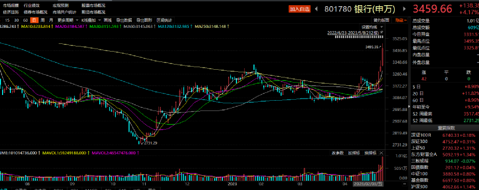The width and height of the screenshot is (479, 190).
Task: Open 区间统计 range statistics
Action: click(164, 21)
